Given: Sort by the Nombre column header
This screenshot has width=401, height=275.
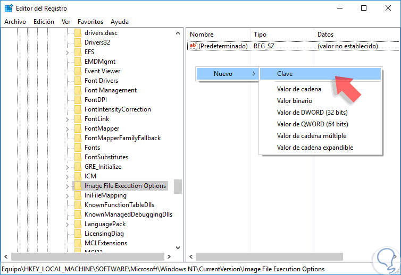Looking at the screenshot, I should point(202,34).
